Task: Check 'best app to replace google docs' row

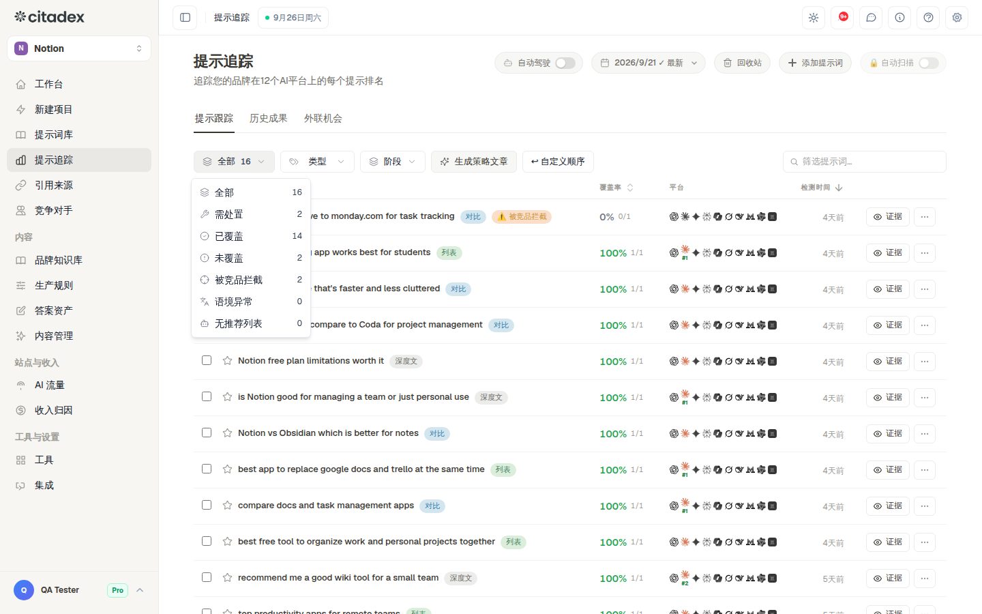Action: pos(207,469)
